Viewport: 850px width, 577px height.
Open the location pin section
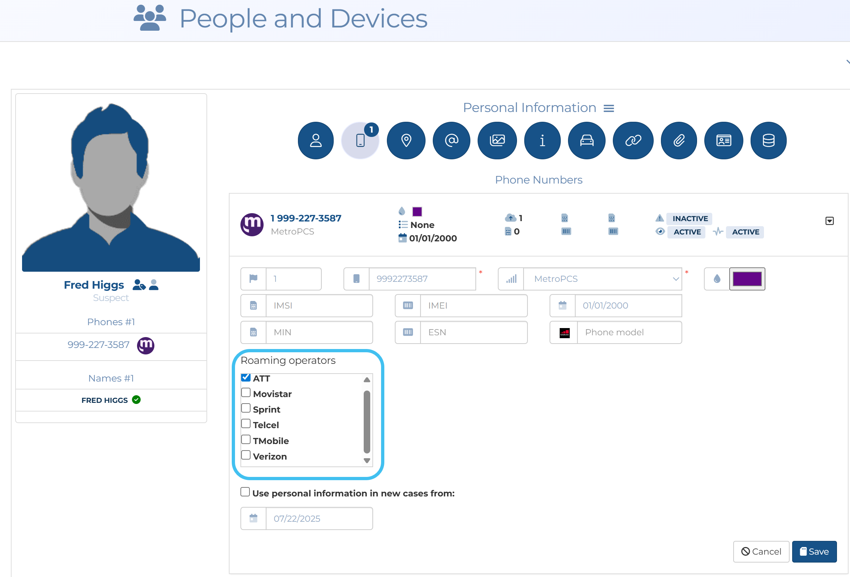coord(406,140)
